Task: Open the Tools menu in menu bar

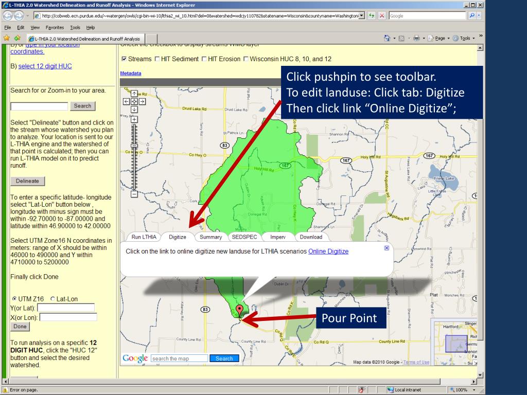Action: [x=75, y=28]
